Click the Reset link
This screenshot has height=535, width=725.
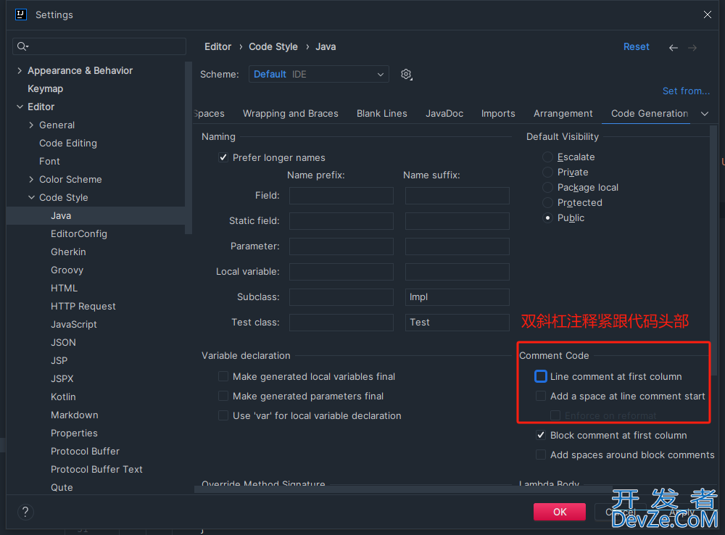click(637, 46)
